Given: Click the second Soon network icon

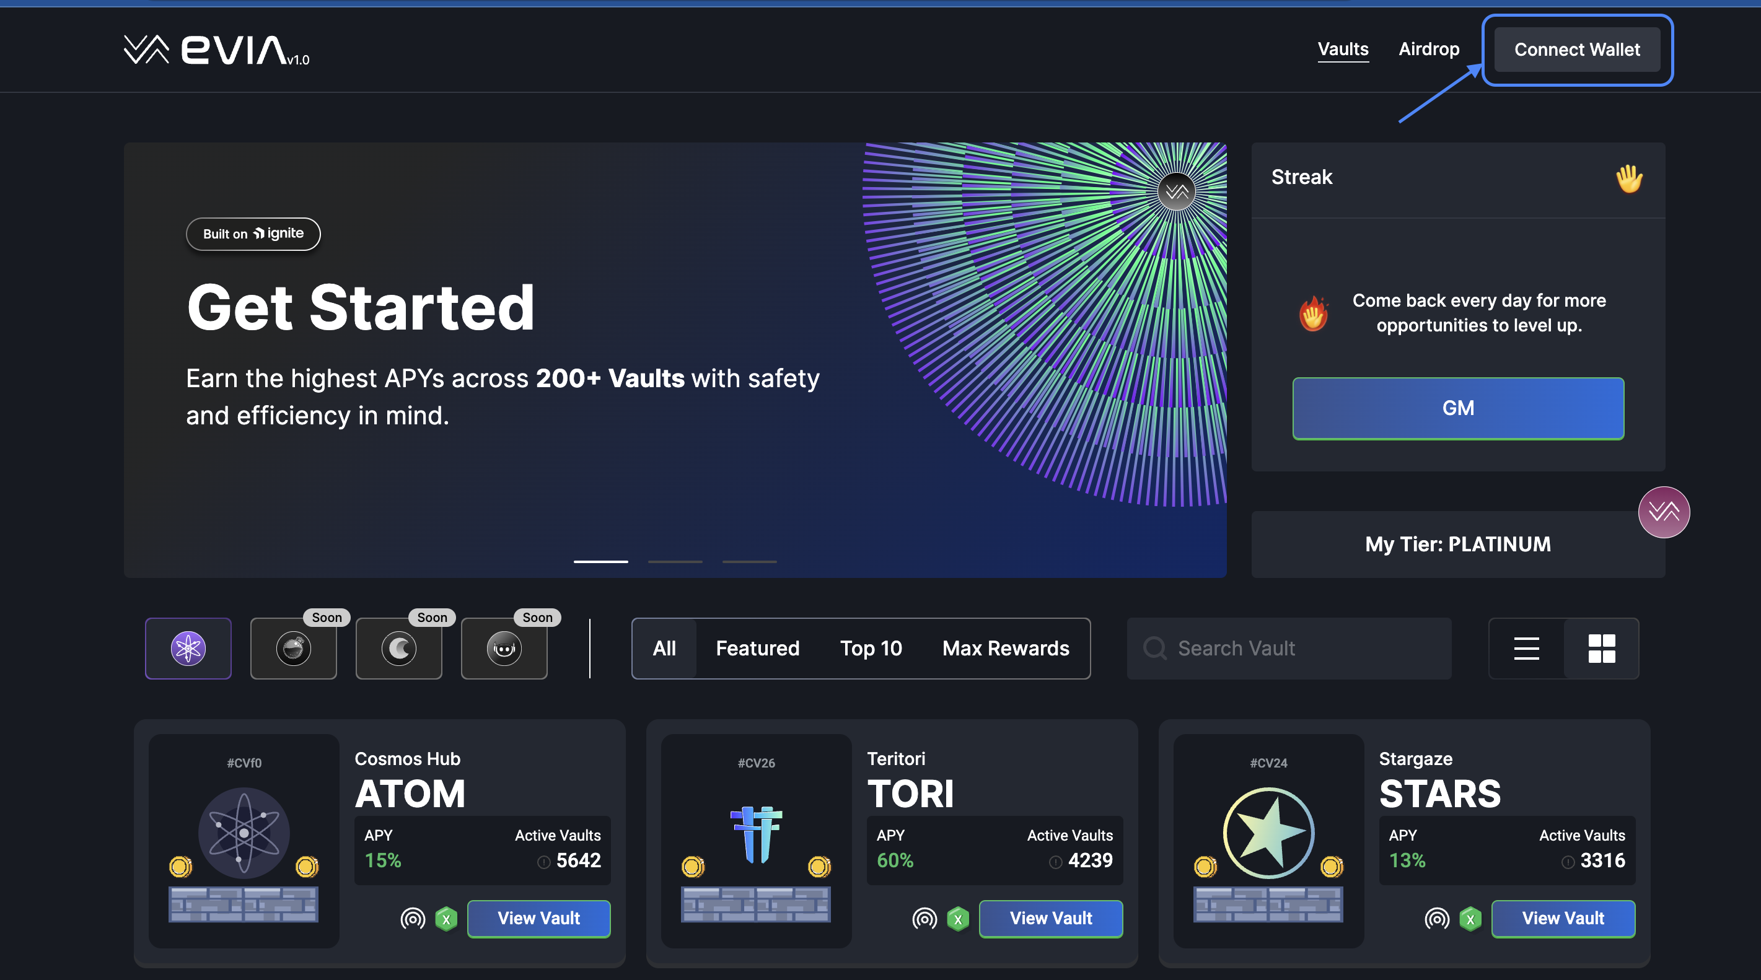Looking at the screenshot, I should tap(293, 648).
